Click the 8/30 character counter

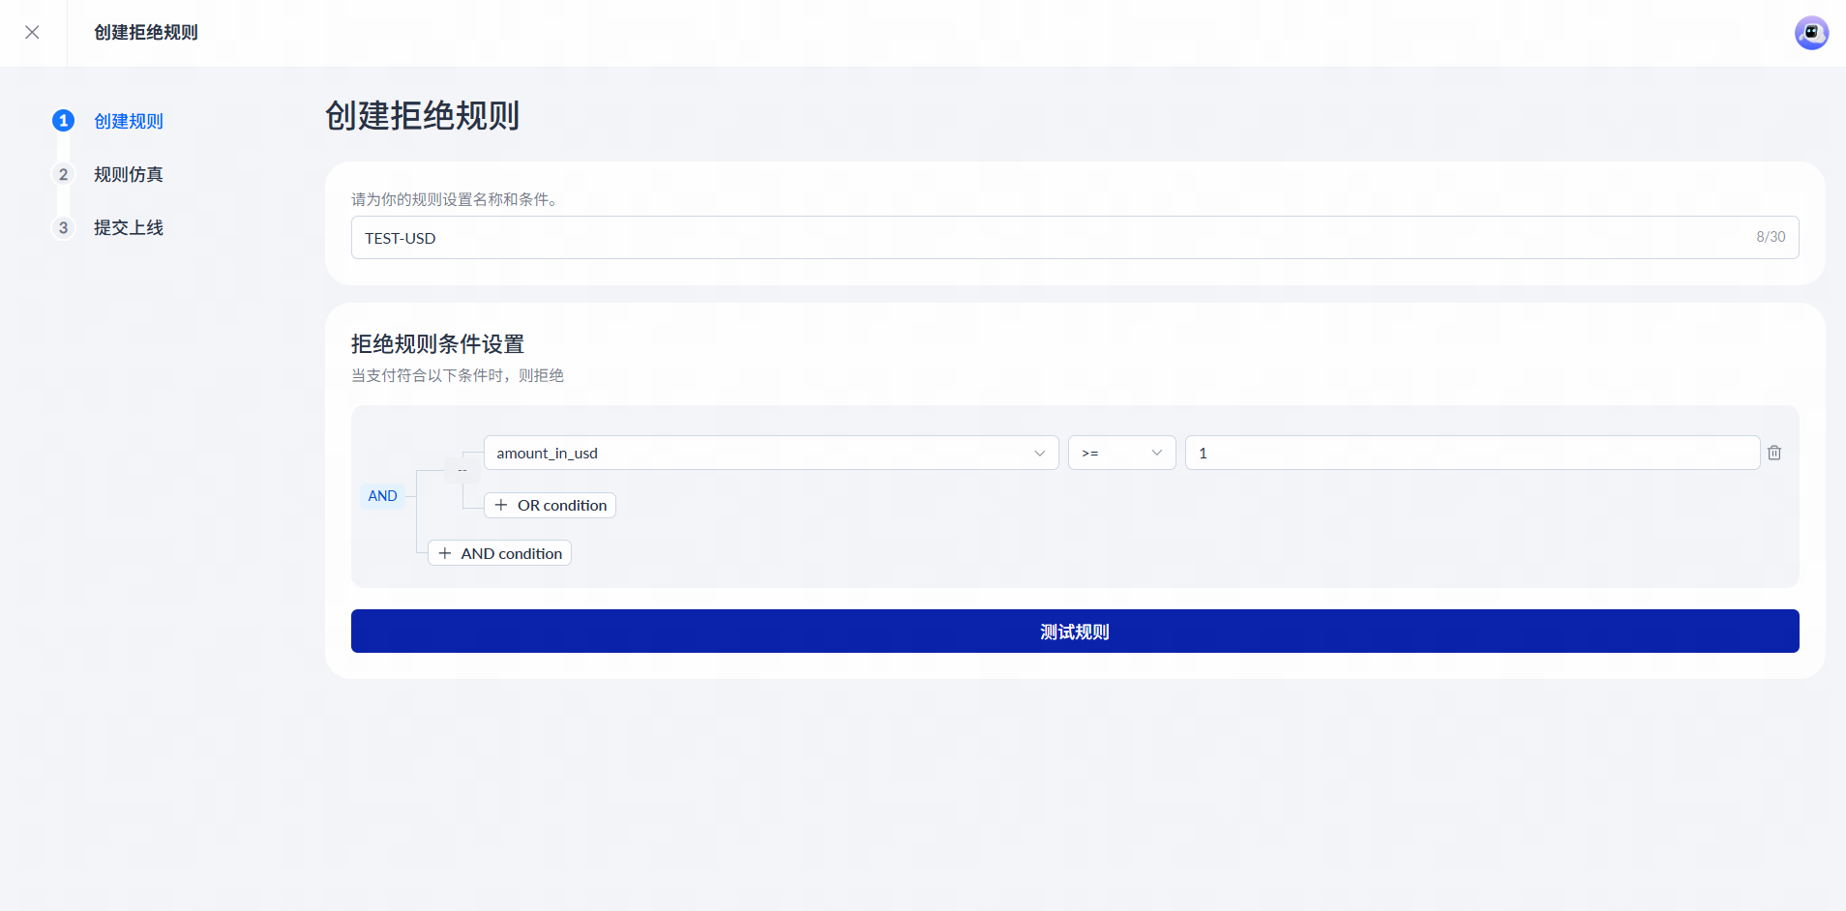[x=1771, y=237]
